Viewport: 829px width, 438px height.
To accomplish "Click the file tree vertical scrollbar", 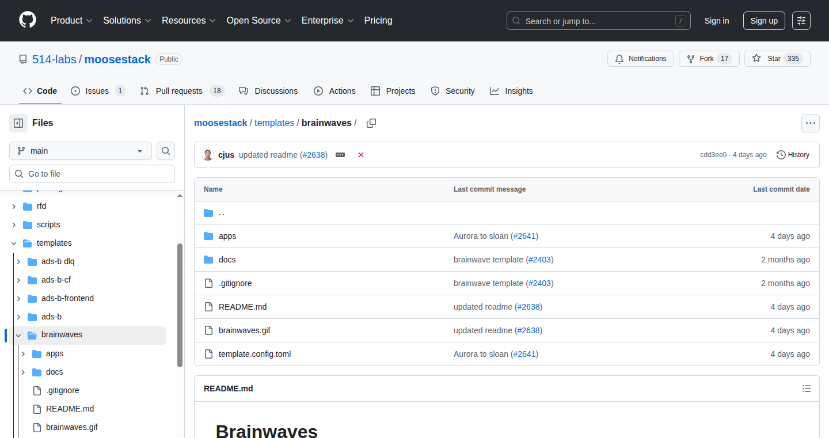I will (x=180, y=305).
